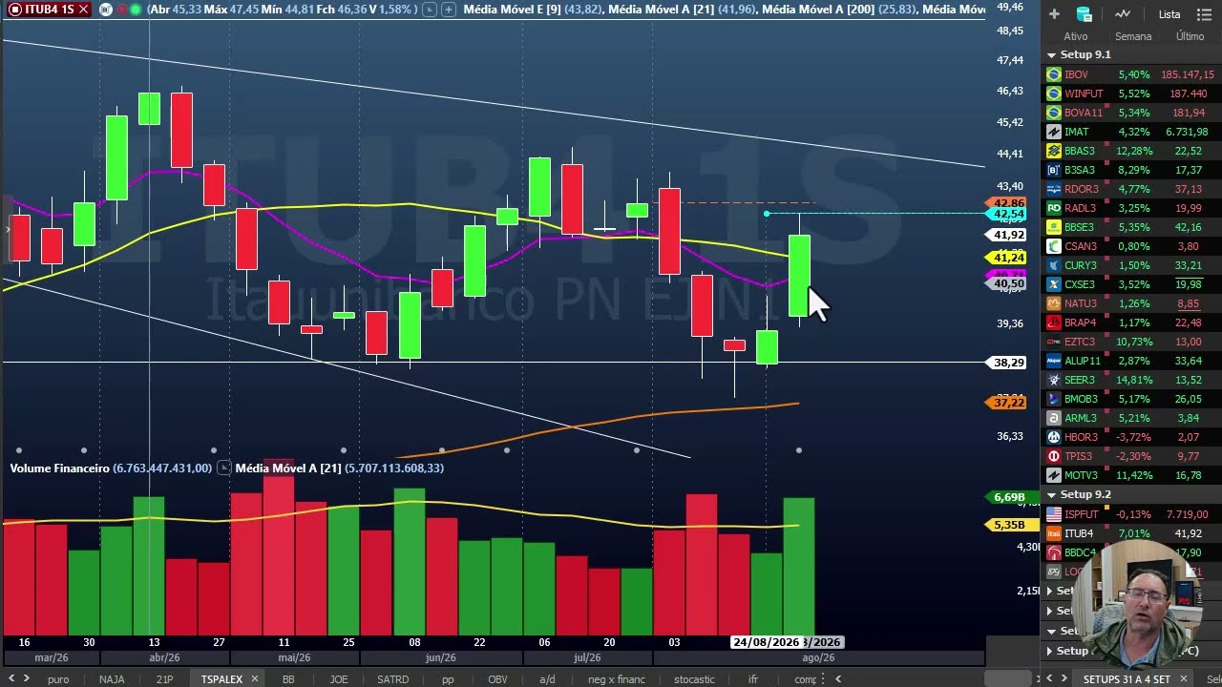Click the BBAS3 yellow asset icon
The width and height of the screenshot is (1222, 687).
[1054, 151]
